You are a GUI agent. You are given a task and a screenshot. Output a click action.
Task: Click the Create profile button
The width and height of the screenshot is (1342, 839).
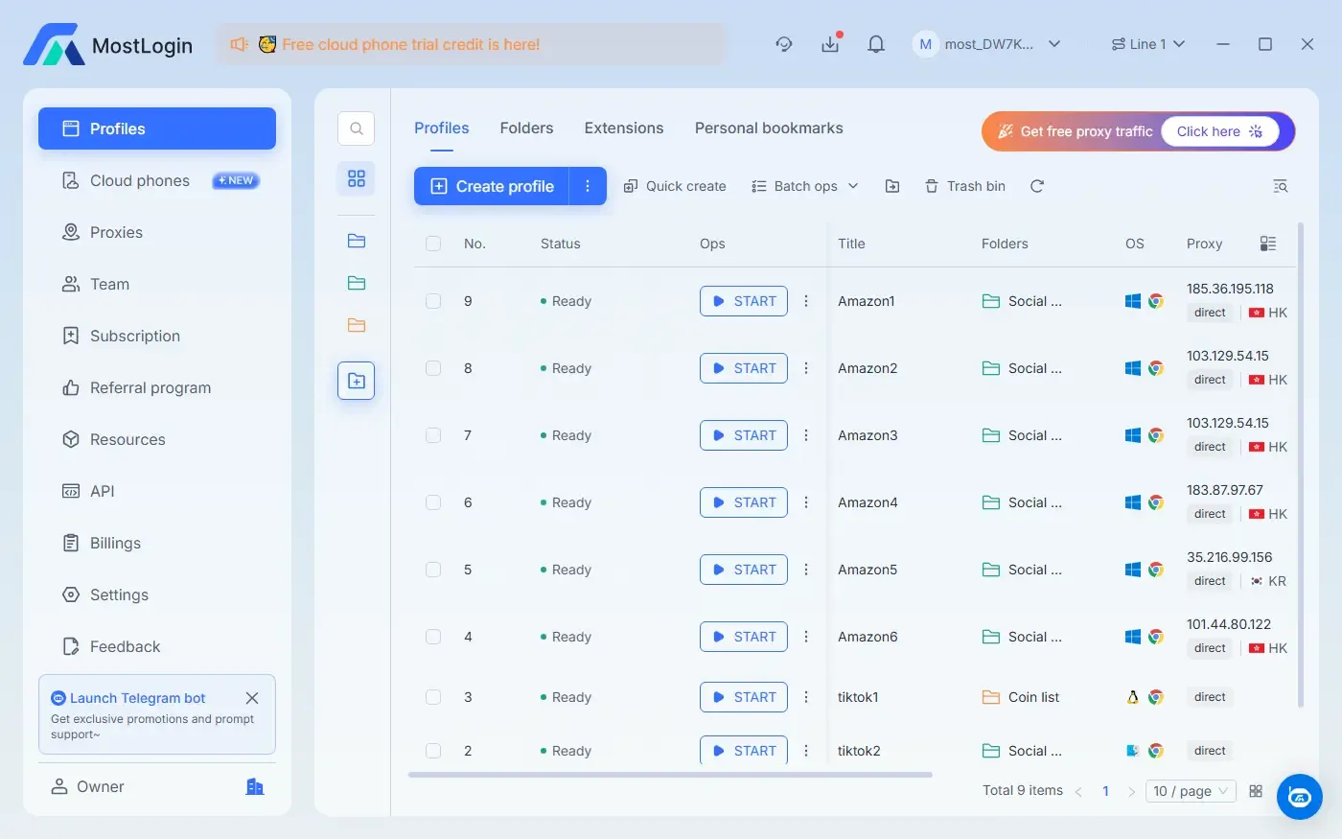point(492,186)
